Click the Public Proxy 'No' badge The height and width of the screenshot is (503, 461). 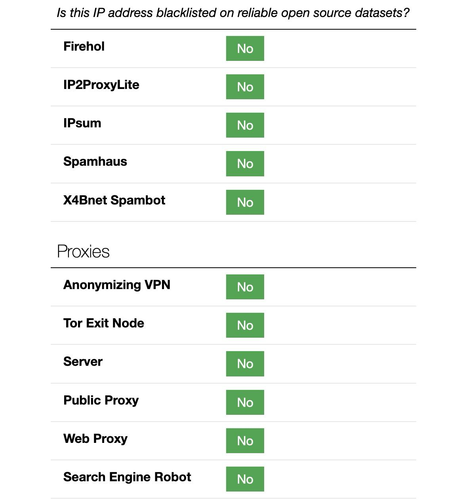pos(245,402)
